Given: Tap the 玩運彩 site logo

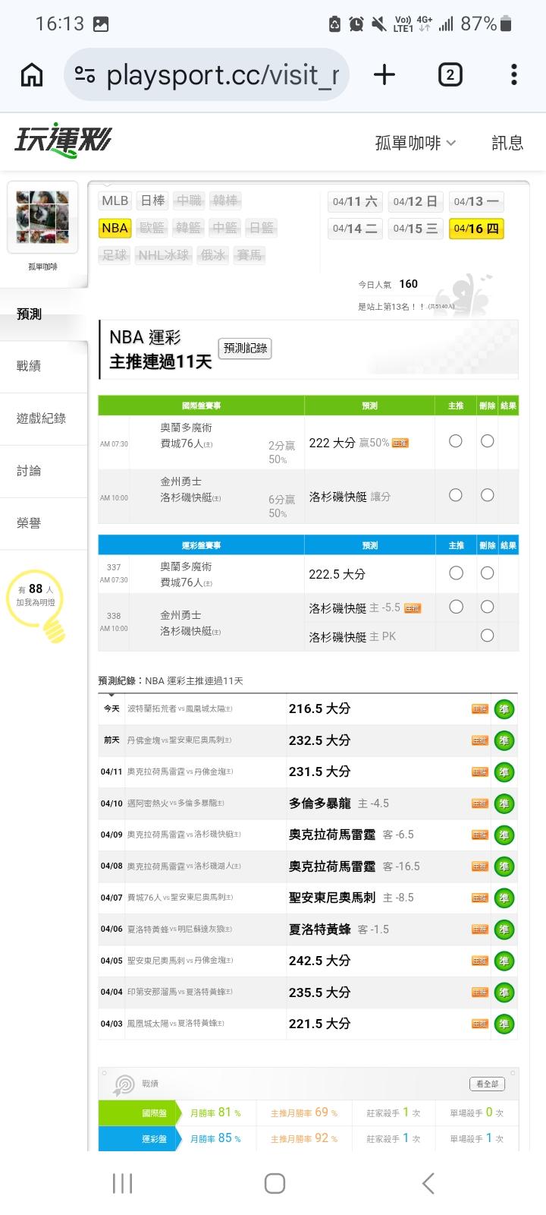Looking at the screenshot, I should coord(63,140).
